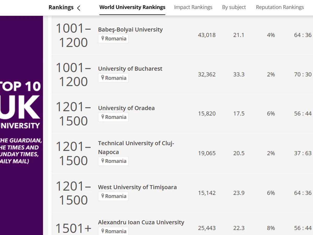This screenshot has width=313, height=235.
Task: Click location pin under Technical University Cluj-Napoca
Action: [x=103, y=161]
